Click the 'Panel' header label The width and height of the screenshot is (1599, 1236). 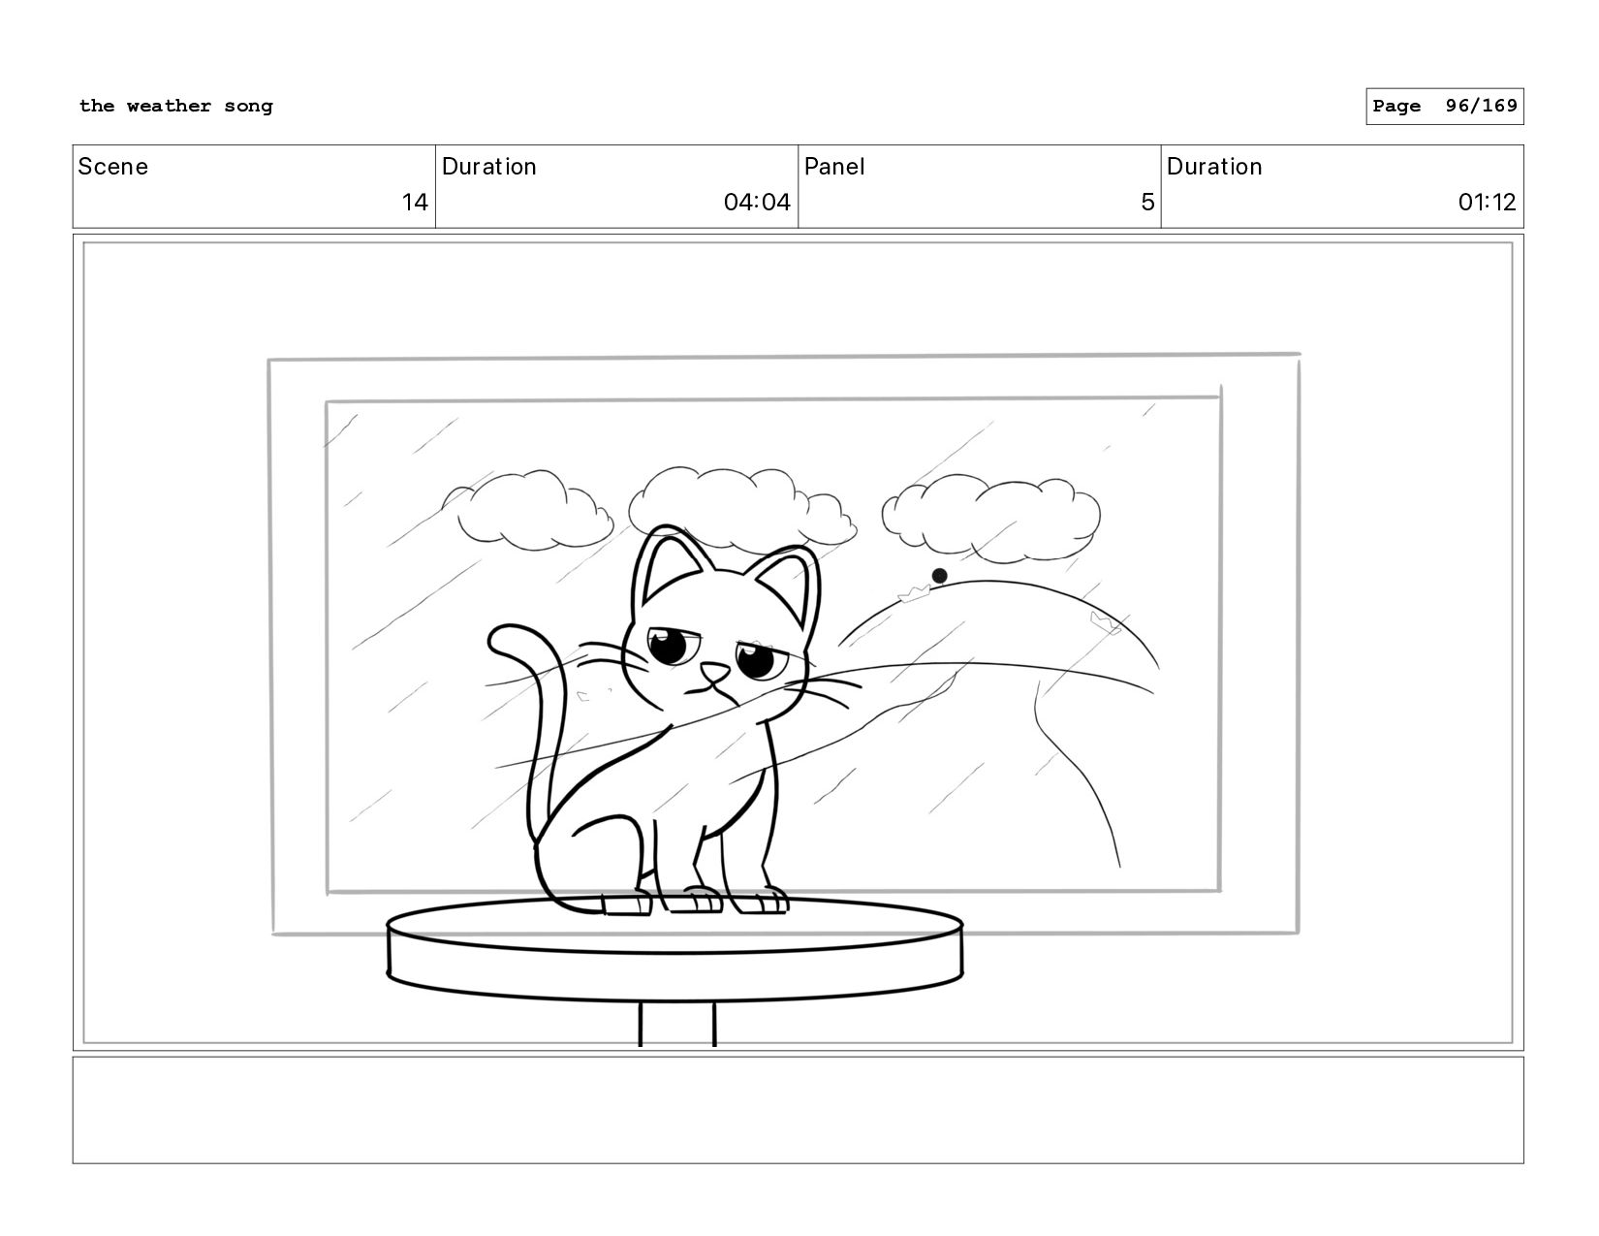tap(834, 167)
